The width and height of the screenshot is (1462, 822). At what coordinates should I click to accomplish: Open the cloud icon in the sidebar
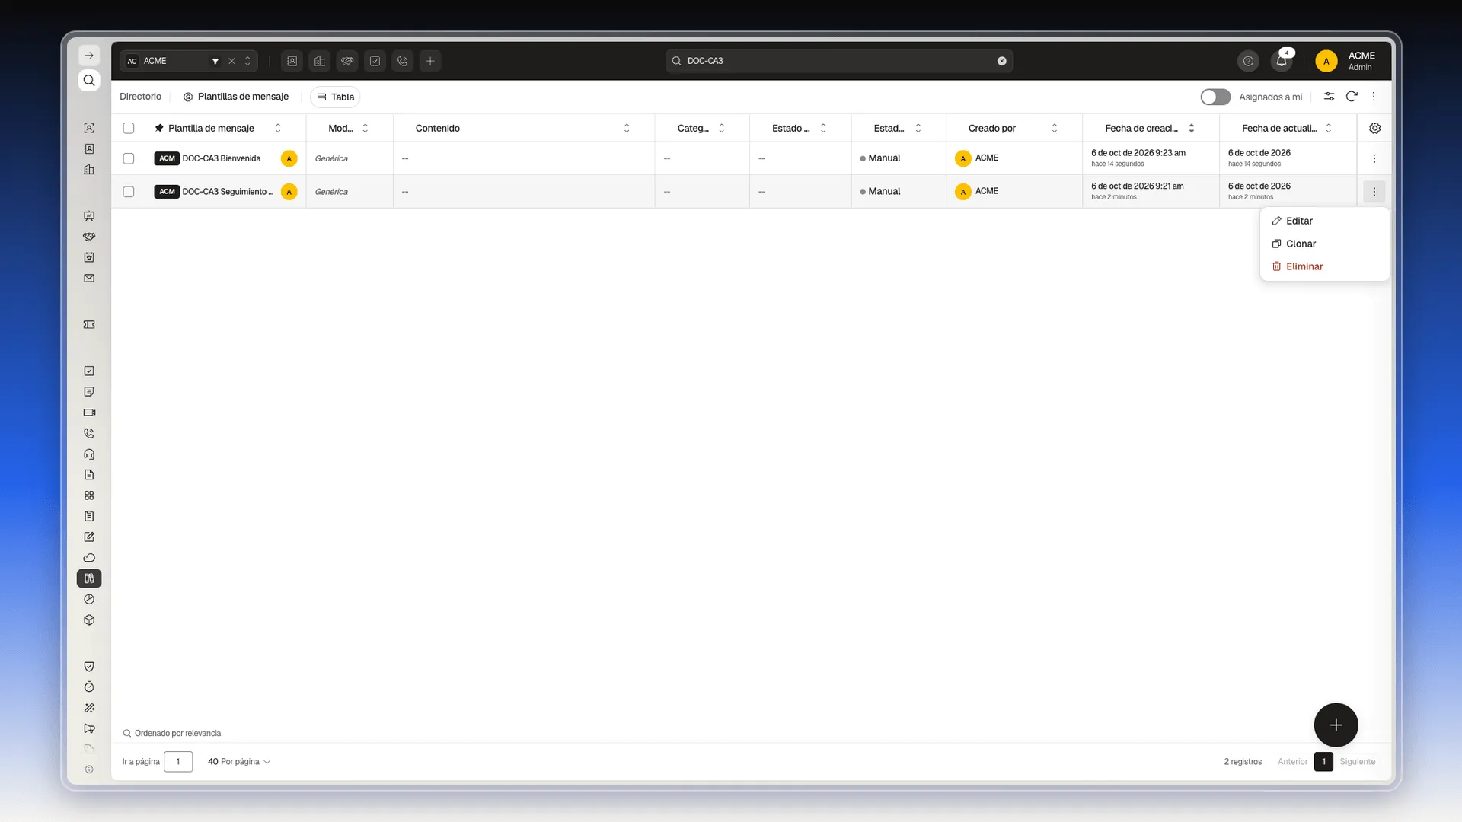(x=89, y=558)
